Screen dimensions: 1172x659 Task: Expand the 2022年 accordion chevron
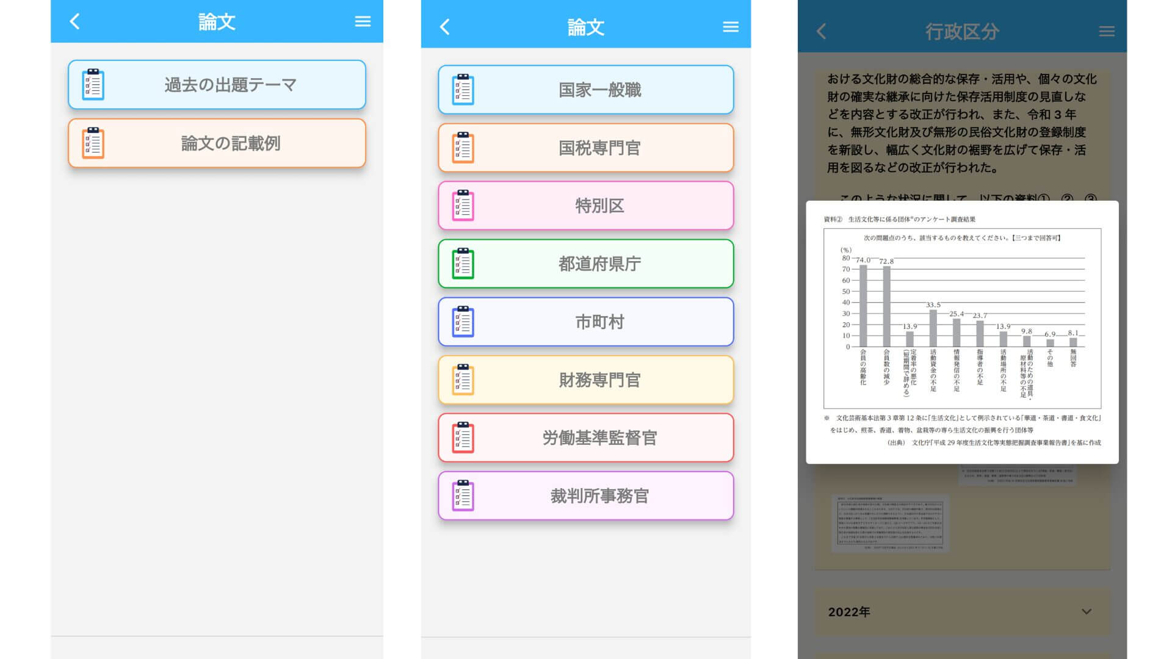coord(1087,611)
